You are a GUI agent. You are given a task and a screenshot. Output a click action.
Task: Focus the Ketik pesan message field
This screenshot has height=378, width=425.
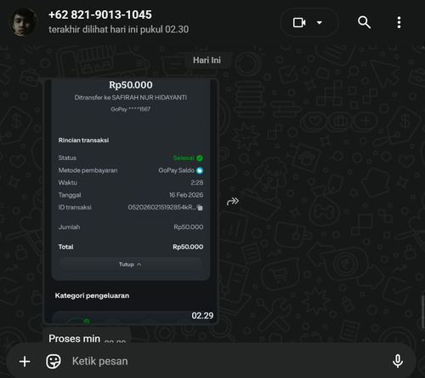click(227, 361)
